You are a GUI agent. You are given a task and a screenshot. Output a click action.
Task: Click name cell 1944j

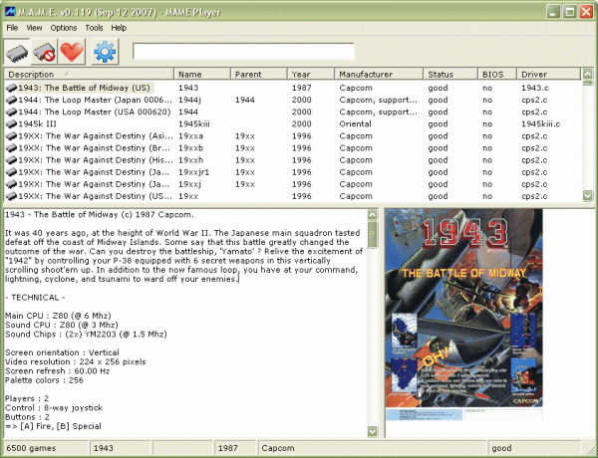click(x=189, y=101)
